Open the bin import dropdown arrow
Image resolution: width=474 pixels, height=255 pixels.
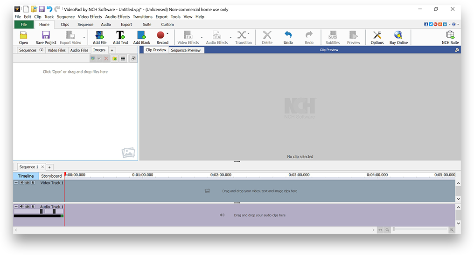tap(99, 59)
